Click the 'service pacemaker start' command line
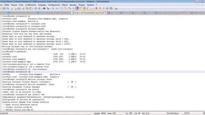 [x=28, y=84]
